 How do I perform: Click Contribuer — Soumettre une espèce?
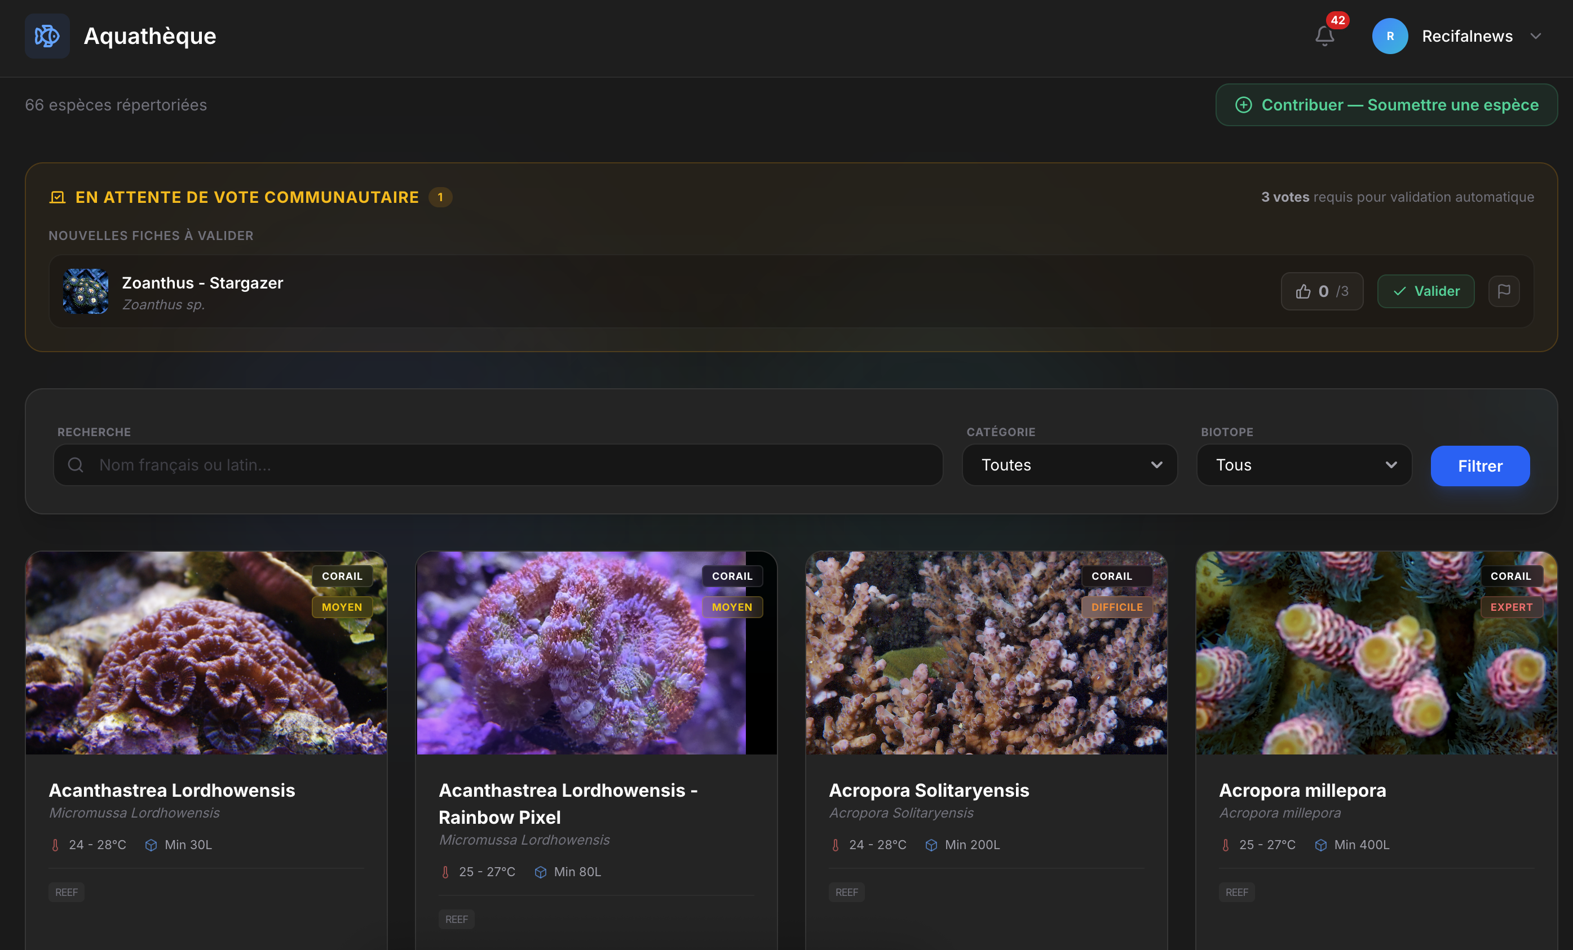1386,105
